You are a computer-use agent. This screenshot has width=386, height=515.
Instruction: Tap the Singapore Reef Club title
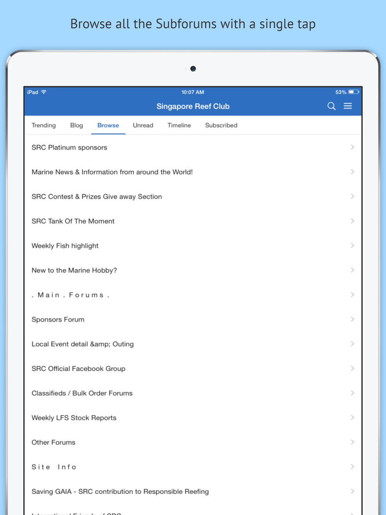click(x=193, y=106)
